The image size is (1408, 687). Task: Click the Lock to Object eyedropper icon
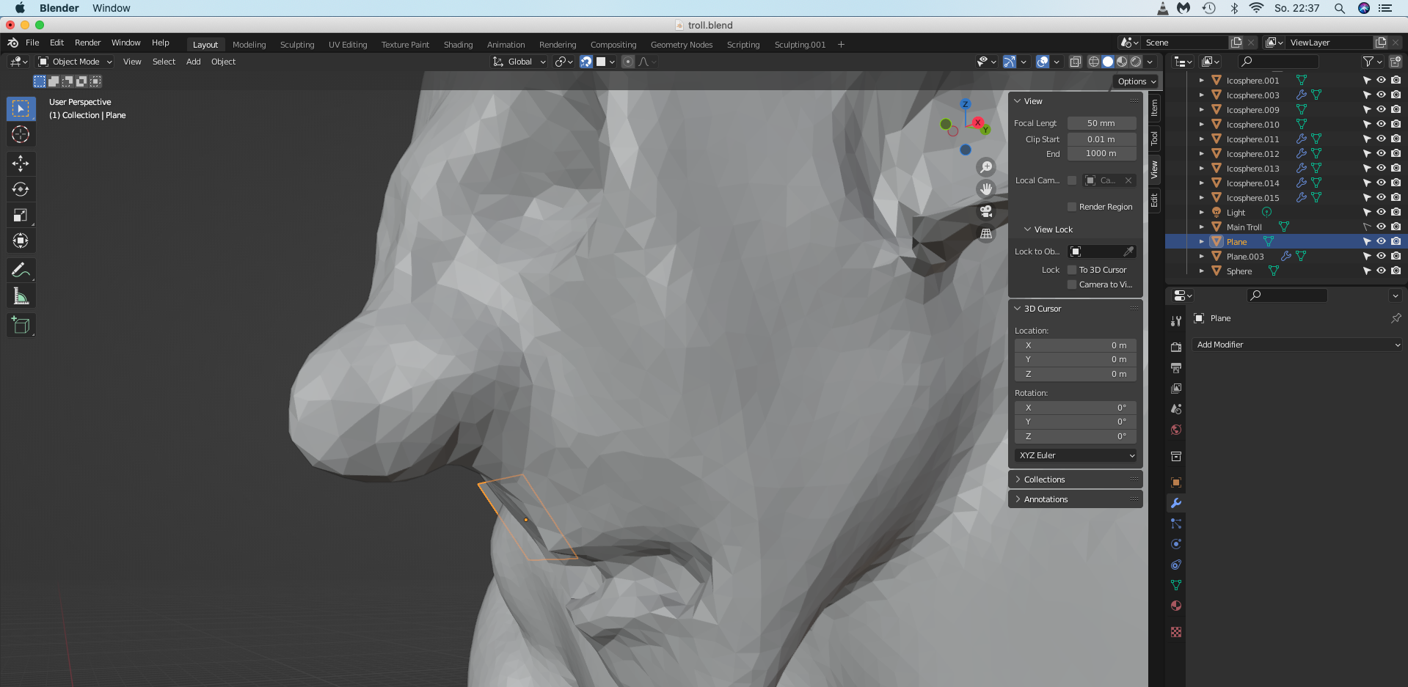coord(1128,251)
